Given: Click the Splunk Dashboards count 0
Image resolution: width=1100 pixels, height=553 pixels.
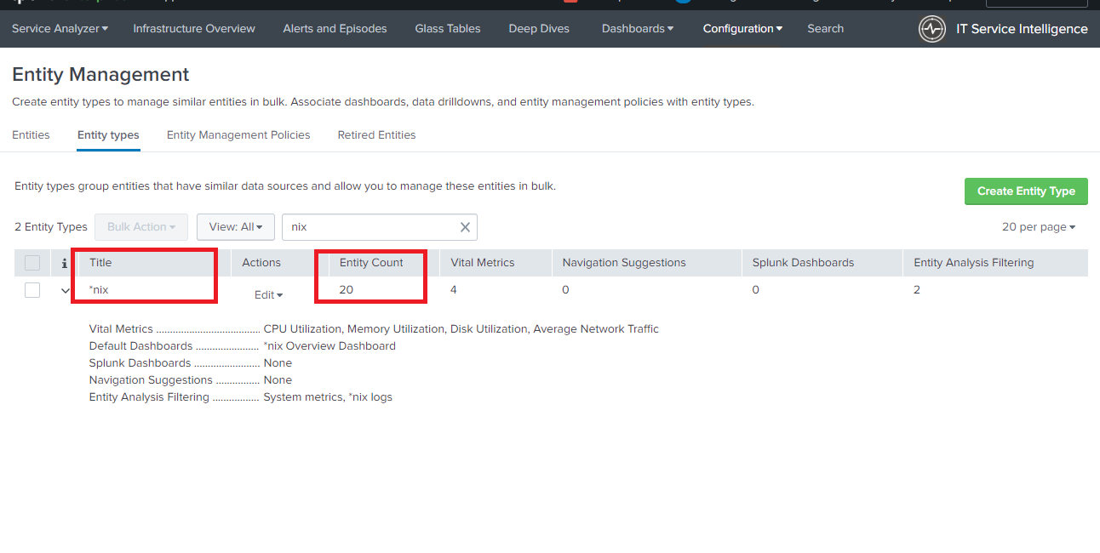Looking at the screenshot, I should click(x=756, y=290).
